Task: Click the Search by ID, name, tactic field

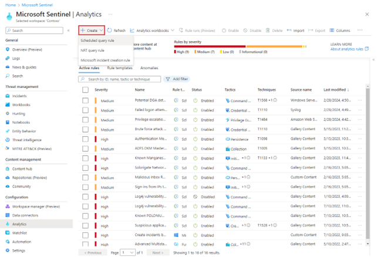Action: click(119, 79)
